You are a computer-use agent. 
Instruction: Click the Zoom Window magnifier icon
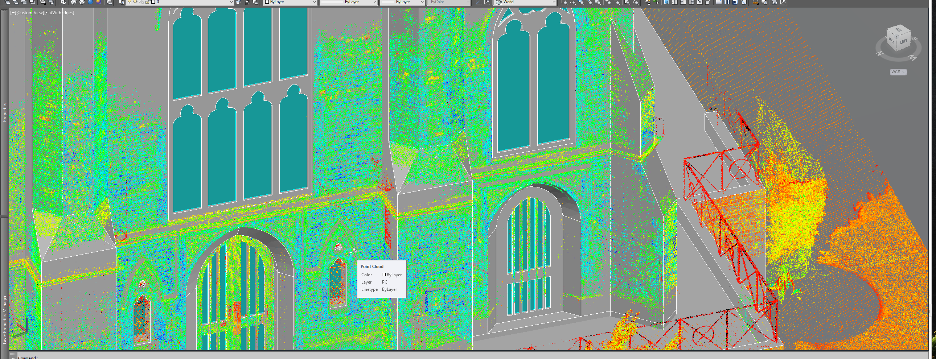[564, 2]
